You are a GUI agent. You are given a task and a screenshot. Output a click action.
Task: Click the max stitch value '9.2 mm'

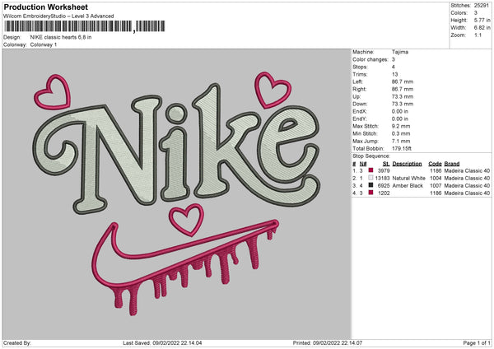(x=401, y=126)
